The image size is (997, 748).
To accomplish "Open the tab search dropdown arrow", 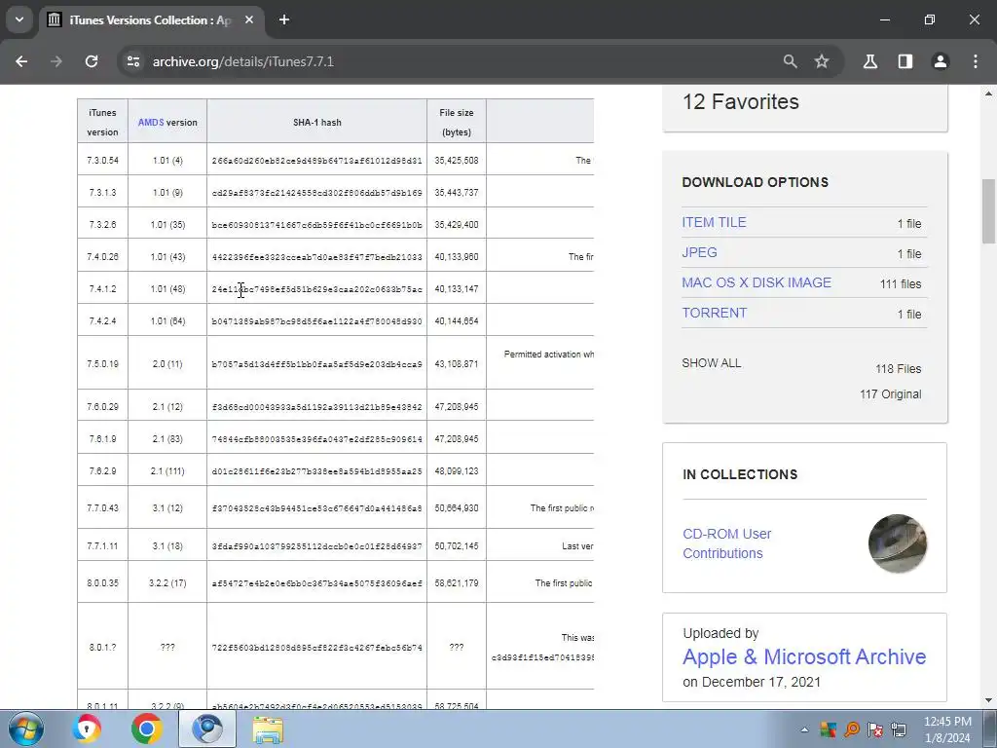I will pyautogui.click(x=19, y=19).
